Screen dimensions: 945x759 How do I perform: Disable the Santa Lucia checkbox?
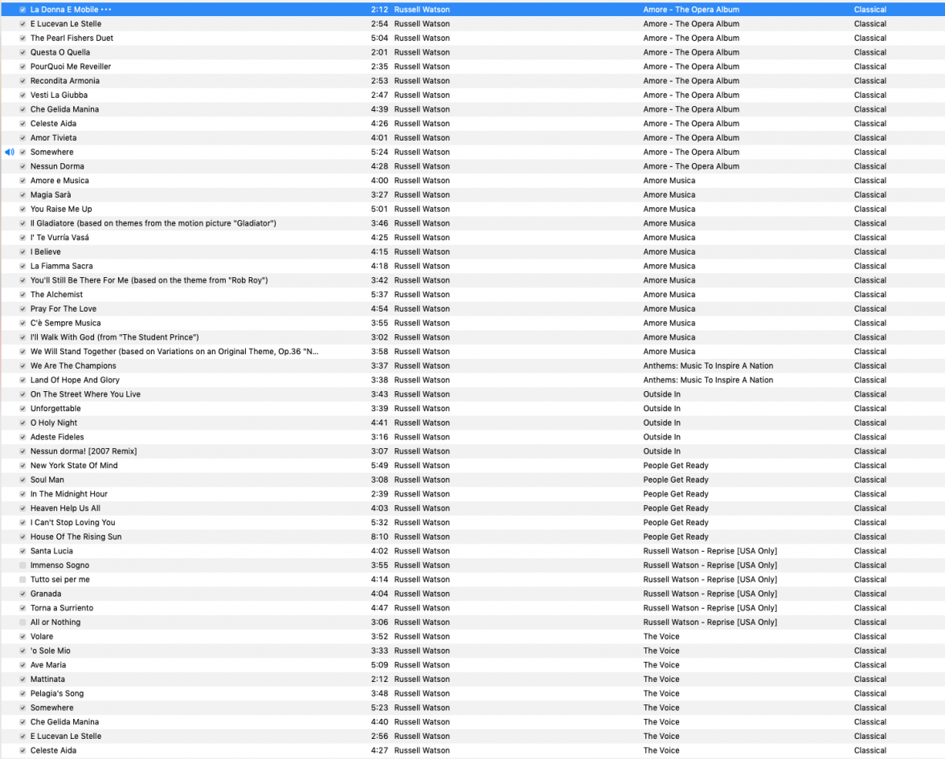coord(22,551)
